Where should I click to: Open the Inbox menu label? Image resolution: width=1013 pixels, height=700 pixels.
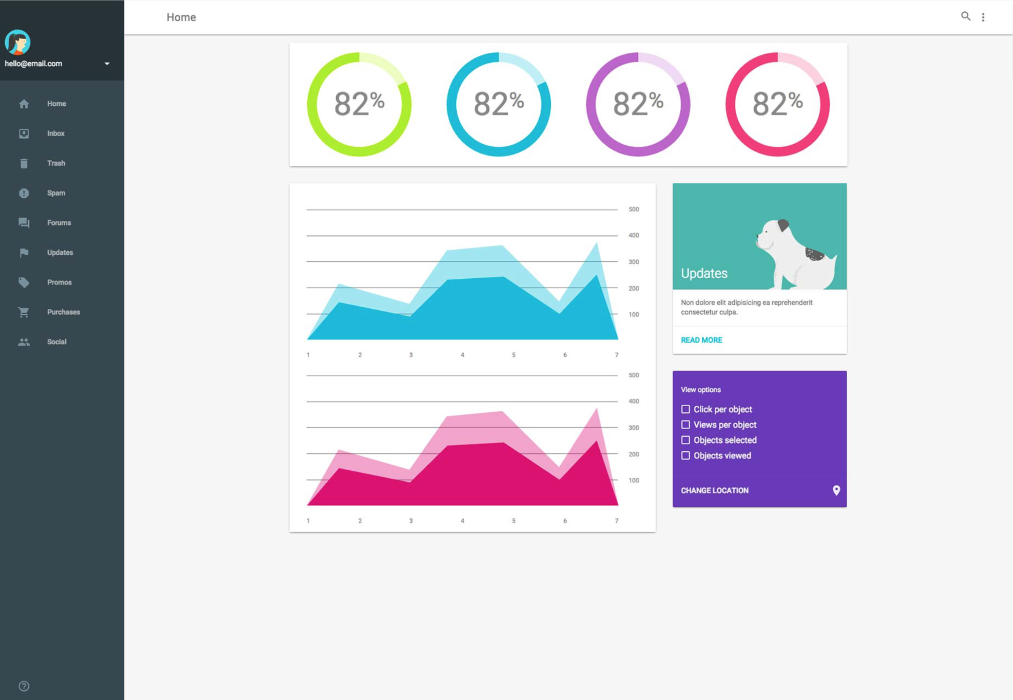coord(56,133)
